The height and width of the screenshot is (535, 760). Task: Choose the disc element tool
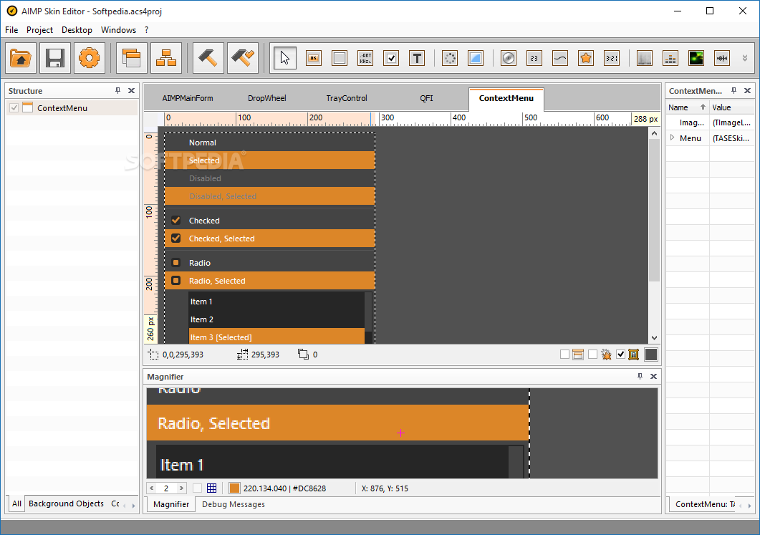[508, 59]
